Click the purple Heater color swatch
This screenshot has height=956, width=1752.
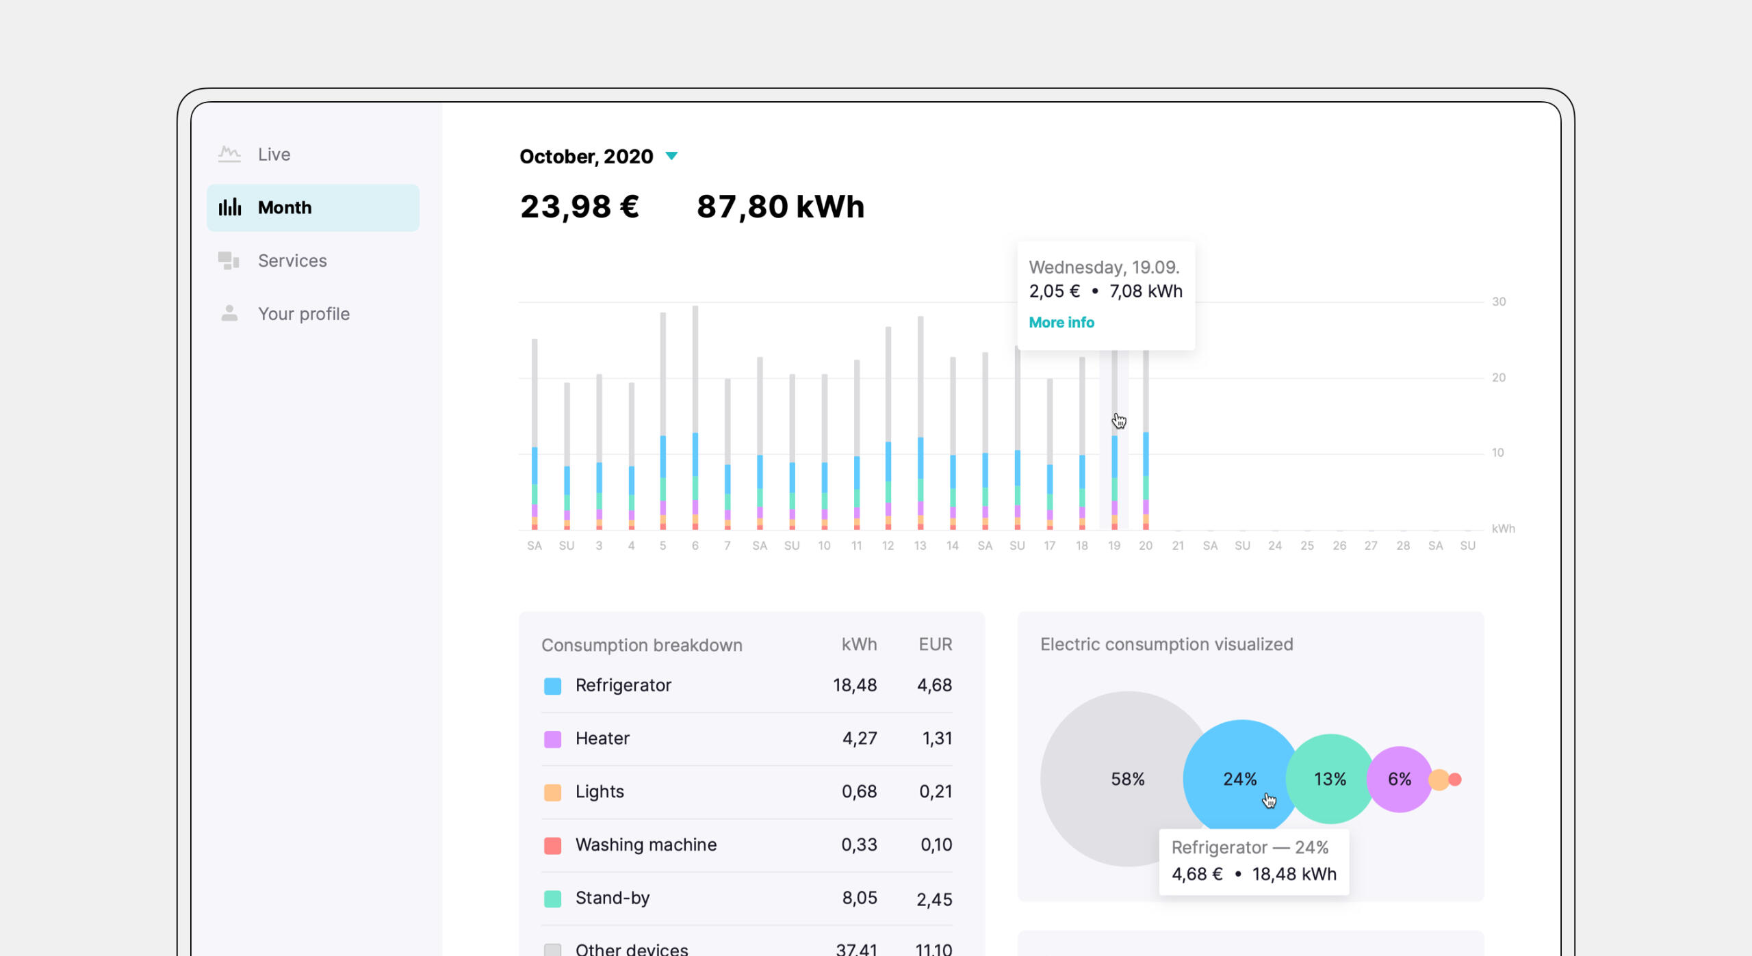552,739
